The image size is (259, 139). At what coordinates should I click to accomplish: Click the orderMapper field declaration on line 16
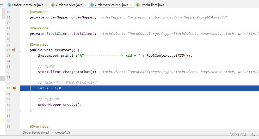(63, 17)
